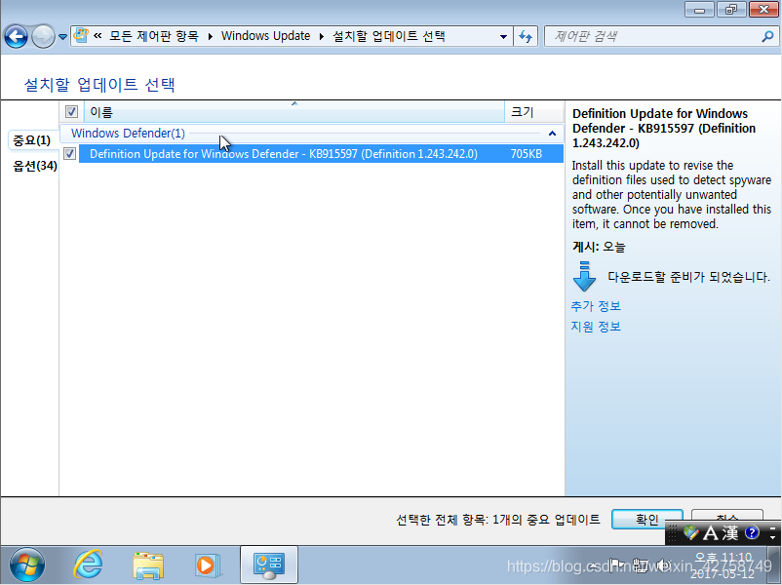Click the IME pad icon in language bar

coord(690,532)
